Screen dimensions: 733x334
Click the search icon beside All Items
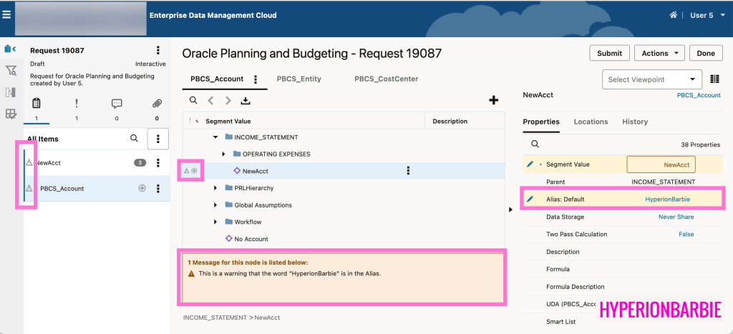pyautogui.click(x=134, y=138)
